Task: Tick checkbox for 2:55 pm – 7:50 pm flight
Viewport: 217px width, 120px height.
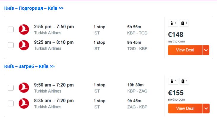Action: (x=11, y=29)
